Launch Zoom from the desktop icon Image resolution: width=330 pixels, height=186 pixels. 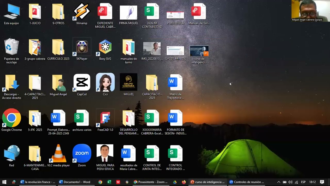click(x=82, y=156)
